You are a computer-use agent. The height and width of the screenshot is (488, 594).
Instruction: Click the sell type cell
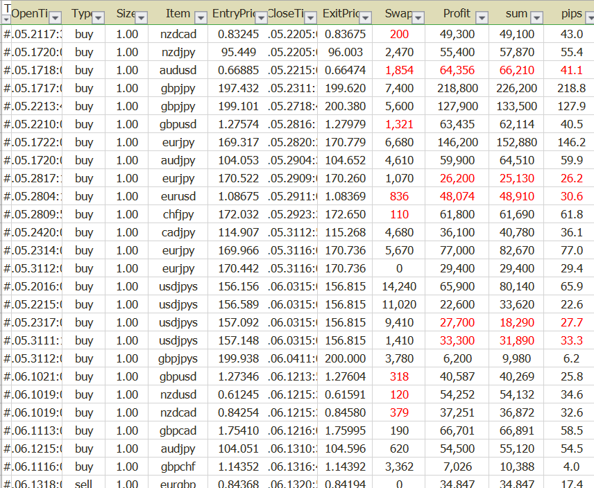84,483
